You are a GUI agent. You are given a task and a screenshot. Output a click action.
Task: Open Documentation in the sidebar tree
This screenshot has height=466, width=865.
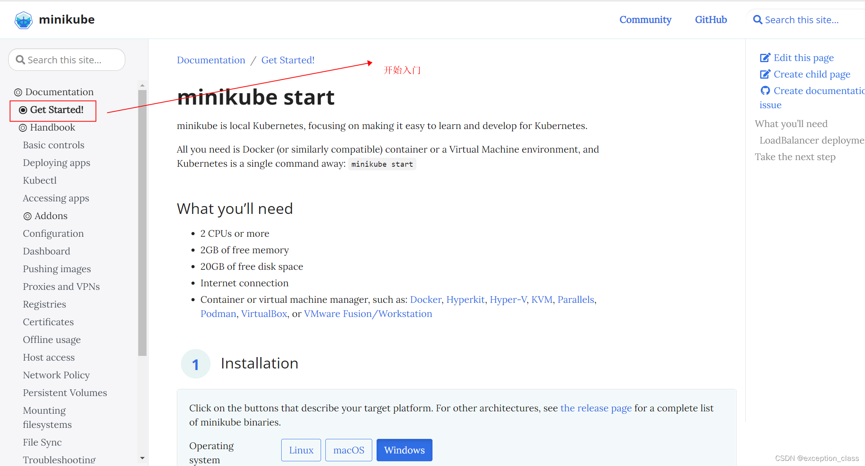59,92
